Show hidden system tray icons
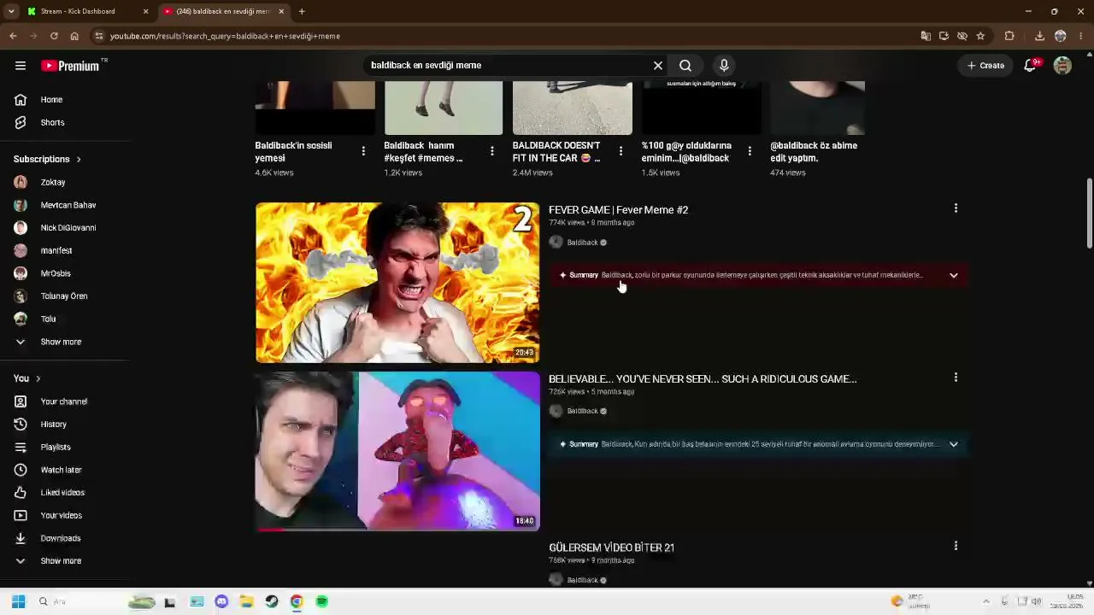Image resolution: width=1094 pixels, height=615 pixels. pyautogui.click(x=985, y=601)
